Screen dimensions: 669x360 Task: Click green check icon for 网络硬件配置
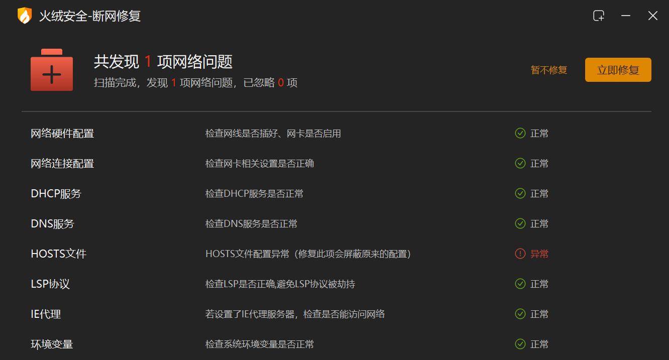[x=520, y=134]
